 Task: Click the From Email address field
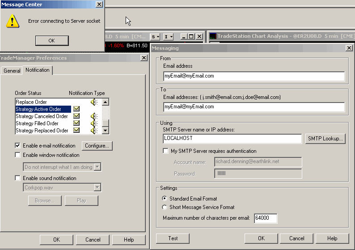tap(254, 76)
